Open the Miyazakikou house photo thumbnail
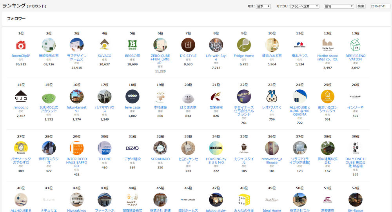 pyautogui.click(x=77, y=200)
